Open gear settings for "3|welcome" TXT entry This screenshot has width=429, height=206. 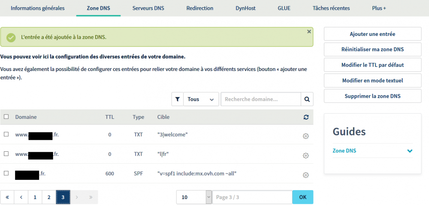pos(305,136)
